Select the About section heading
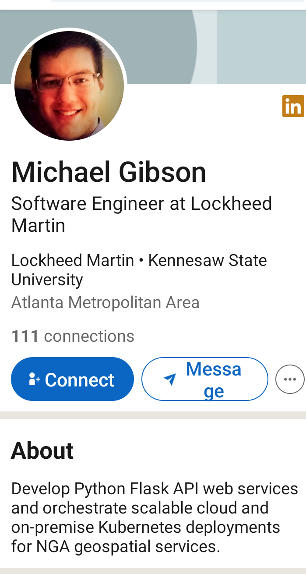The height and width of the screenshot is (574, 306). coord(42,450)
